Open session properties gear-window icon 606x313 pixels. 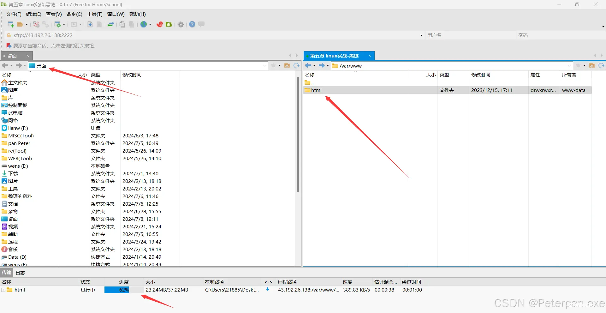pyautogui.click(x=57, y=24)
